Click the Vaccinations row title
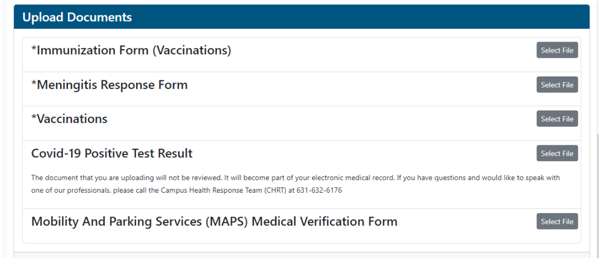Viewport: 599px width, 261px height. click(72, 119)
